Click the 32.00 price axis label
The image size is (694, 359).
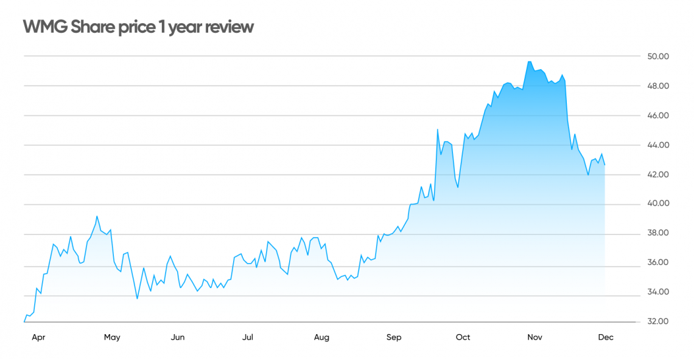pos(658,321)
